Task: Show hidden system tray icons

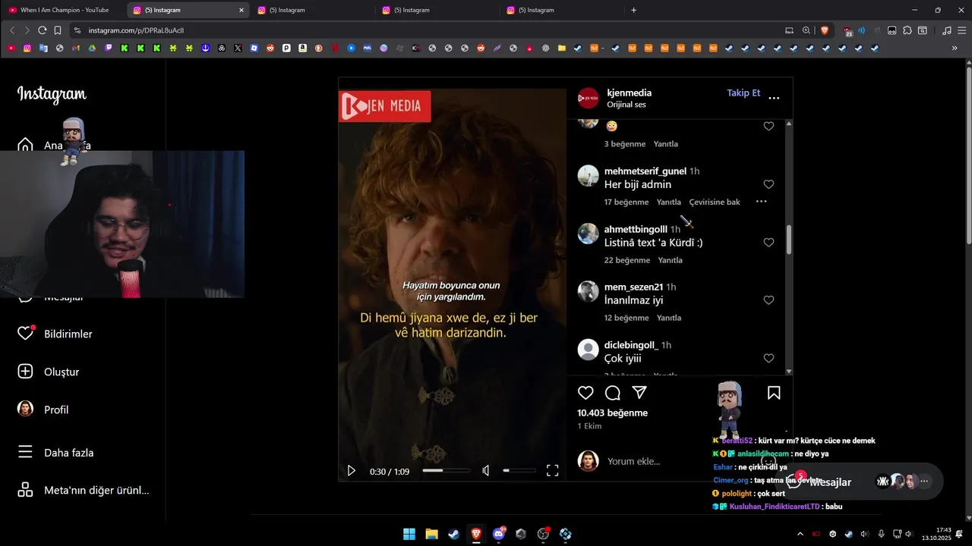Action: tap(800, 534)
